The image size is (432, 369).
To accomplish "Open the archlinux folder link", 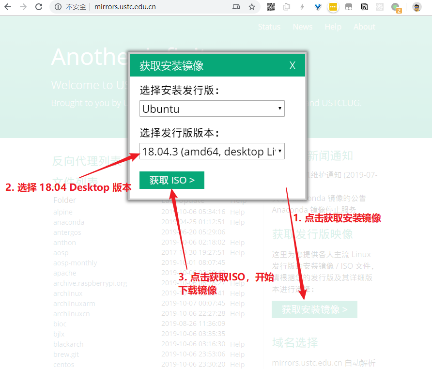I will click(x=68, y=293).
